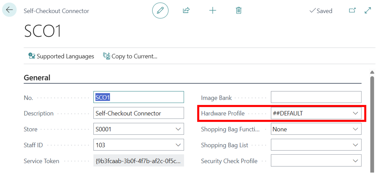Open Supported Languages action

coord(61,56)
